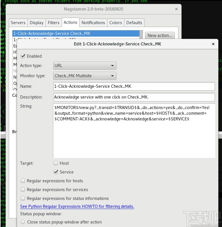Image resolution: width=222 pixels, height=227 pixels.
Task: Close the Nagstamon settings window
Action: click(176, 9)
